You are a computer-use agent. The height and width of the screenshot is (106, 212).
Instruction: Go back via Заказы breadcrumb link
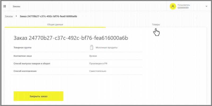[x=9, y=16]
